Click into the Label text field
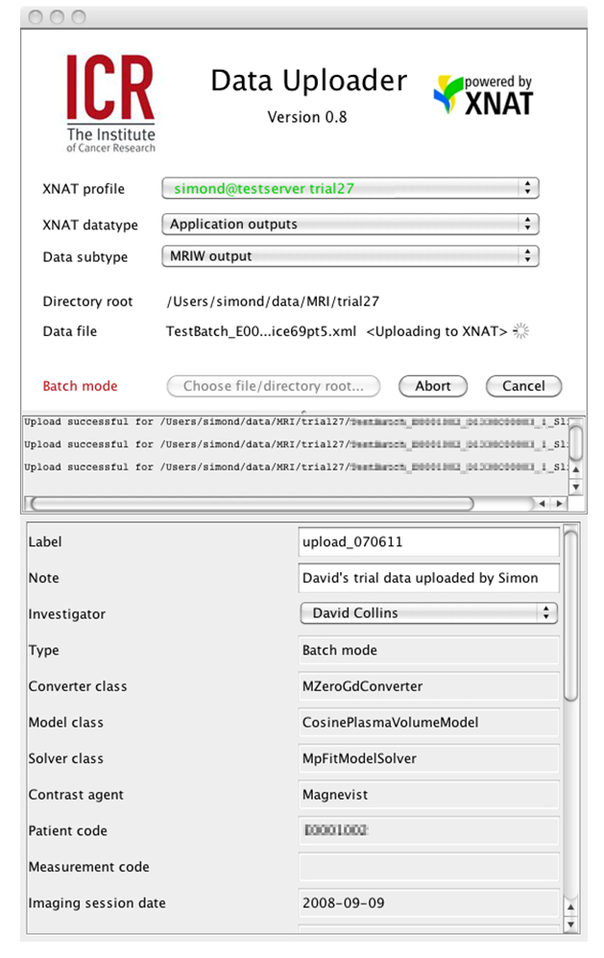Viewport: 604px width, 958px height. [428, 542]
